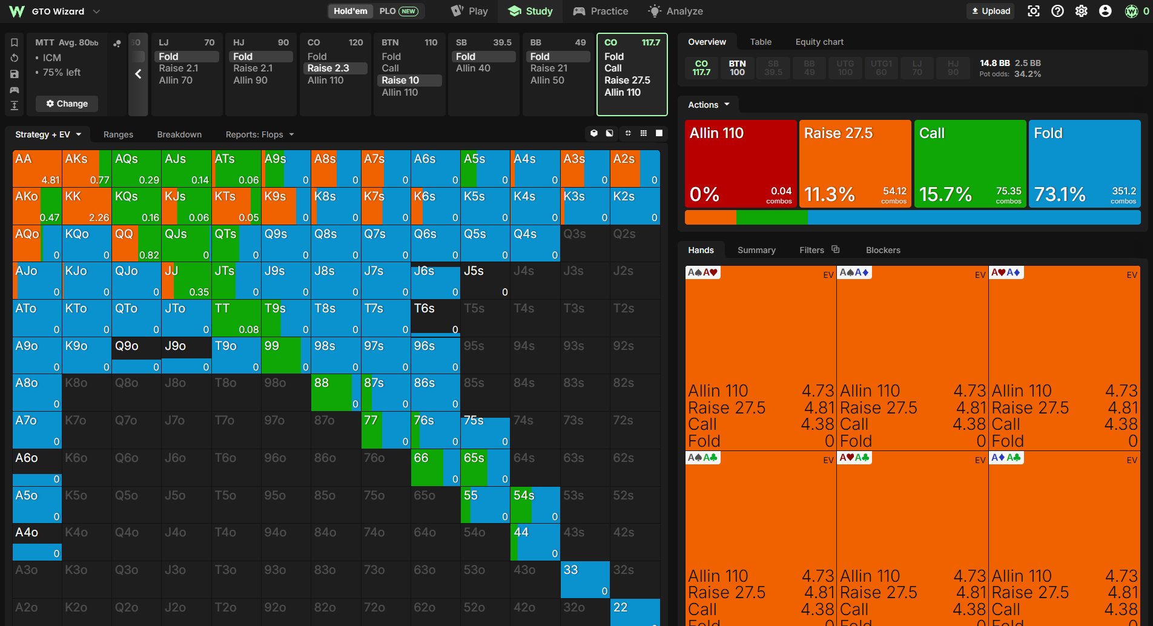Click the screenshot capture icon in top bar
The width and height of the screenshot is (1153, 626).
(1034, 11)
